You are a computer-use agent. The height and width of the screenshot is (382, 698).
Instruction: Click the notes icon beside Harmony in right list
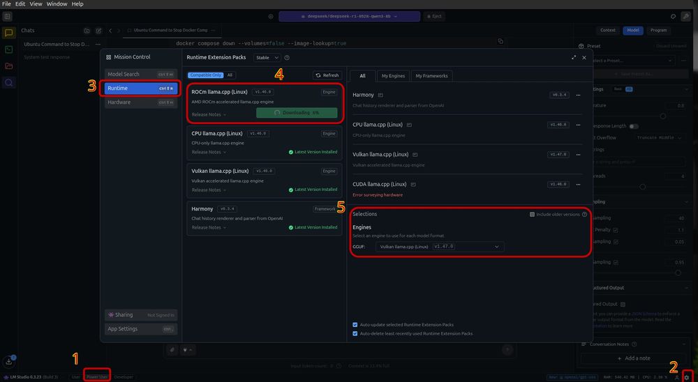click(380, 95)
